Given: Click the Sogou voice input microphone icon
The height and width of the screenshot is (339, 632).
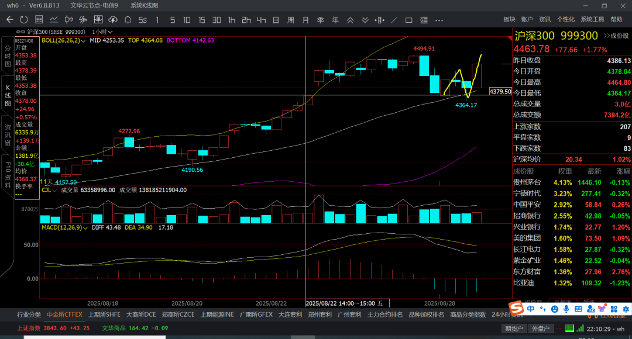Looking at the screenshot, I should coord(566,309).
